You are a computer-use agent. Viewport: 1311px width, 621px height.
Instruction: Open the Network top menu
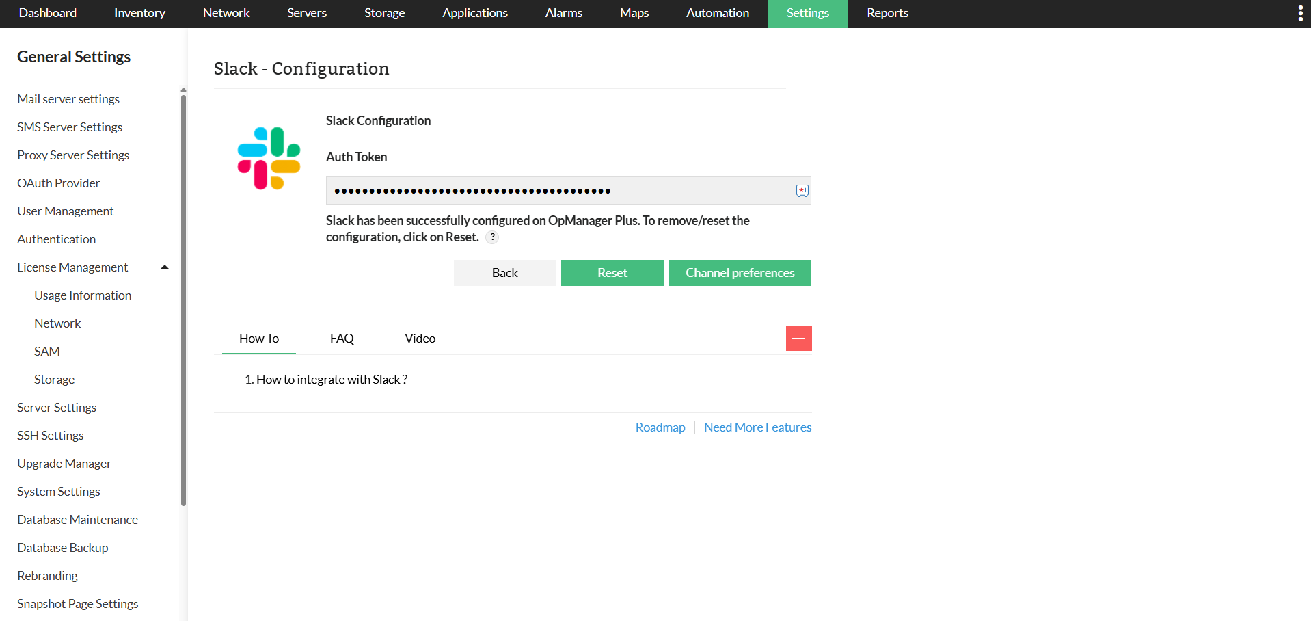pos(226,14)
